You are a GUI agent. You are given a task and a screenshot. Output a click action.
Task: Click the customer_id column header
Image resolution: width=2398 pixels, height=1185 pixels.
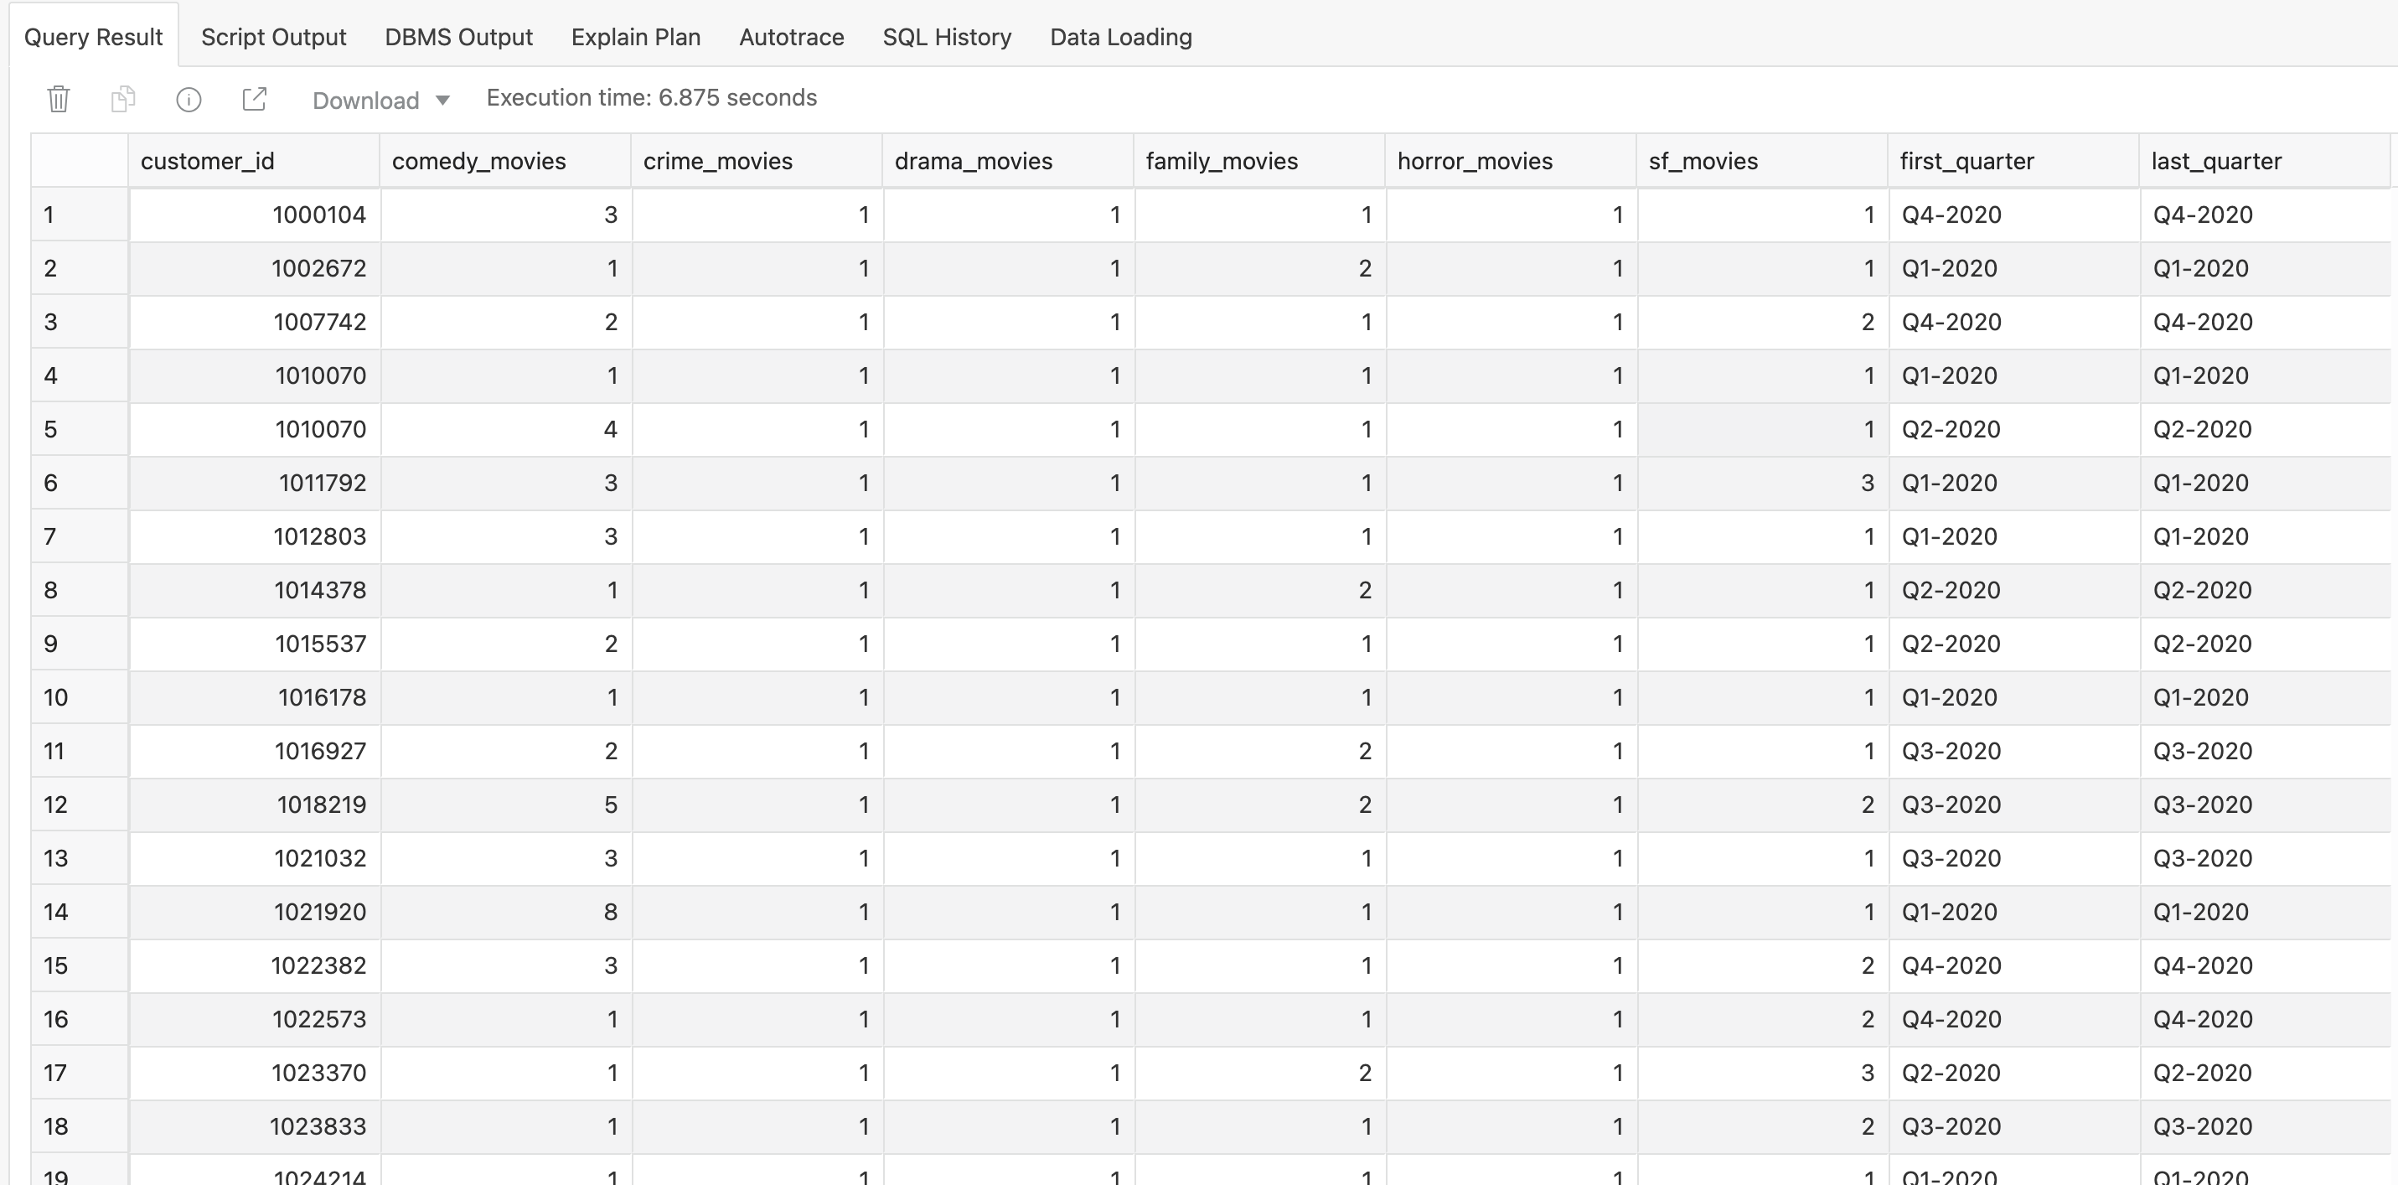pyautogui.click(x=208, y=161)
